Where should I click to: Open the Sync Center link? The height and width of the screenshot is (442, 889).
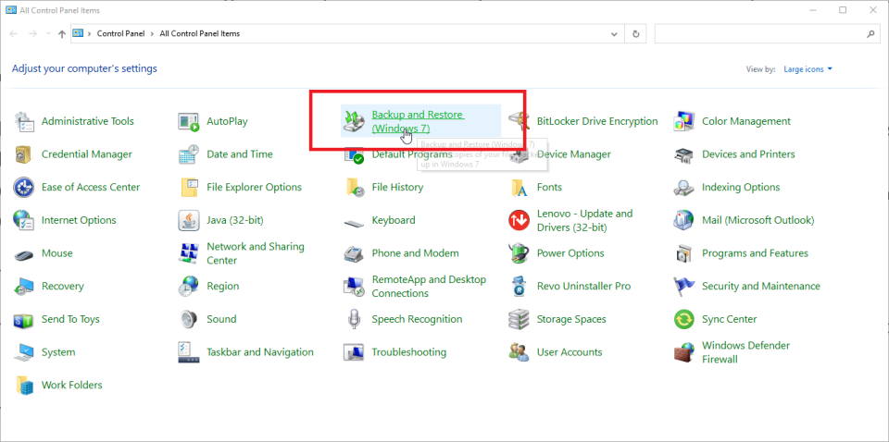729,319
